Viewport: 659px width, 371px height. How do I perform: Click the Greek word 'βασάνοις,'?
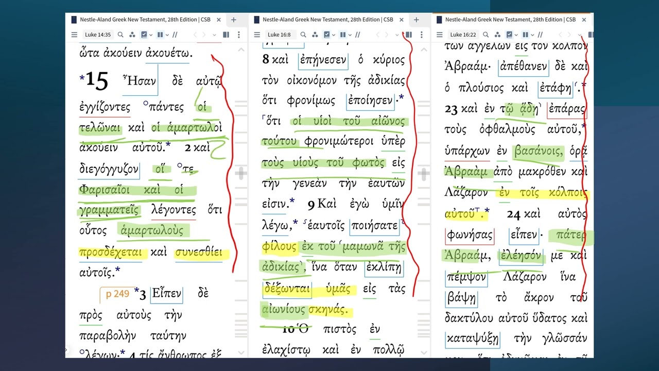point(539,151)
